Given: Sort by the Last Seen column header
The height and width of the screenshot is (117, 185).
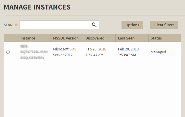Looking at the screenshot, I should 126,38.
